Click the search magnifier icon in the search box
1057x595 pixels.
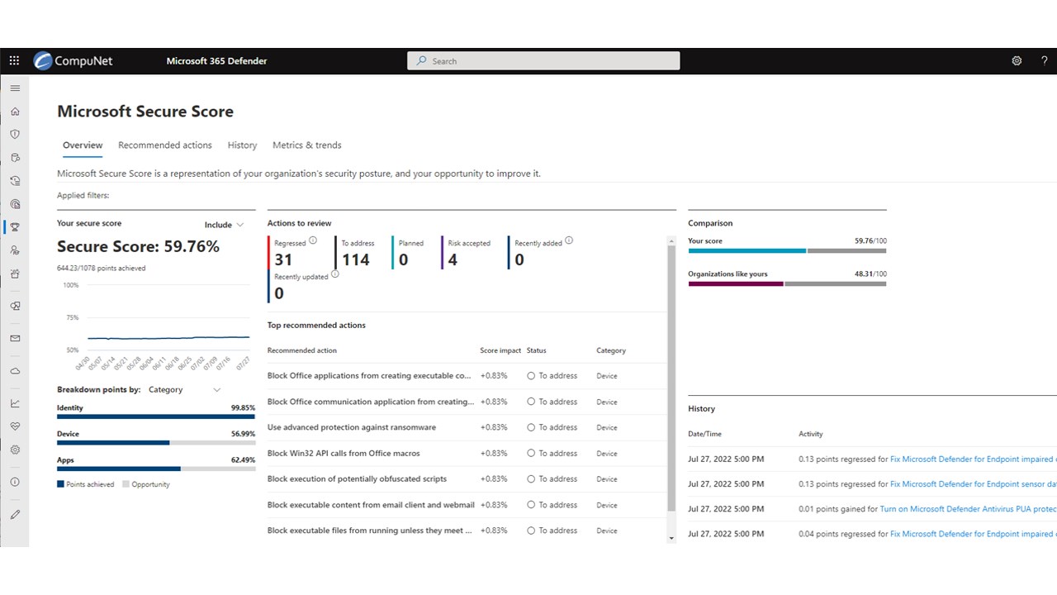pos(422,61)
